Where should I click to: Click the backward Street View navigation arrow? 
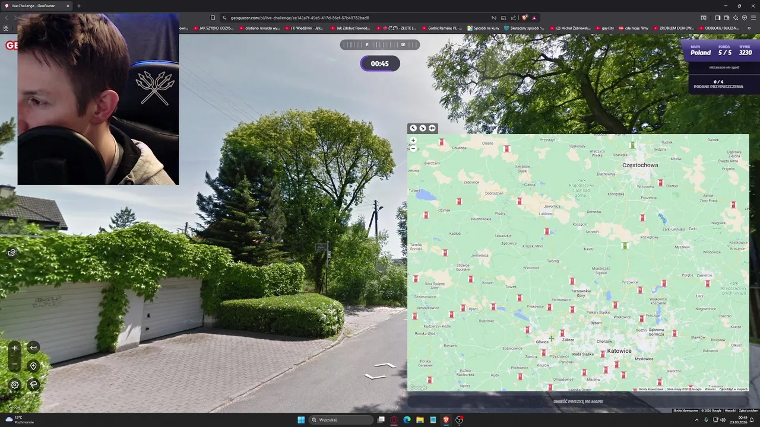click(x=375, y=377)
